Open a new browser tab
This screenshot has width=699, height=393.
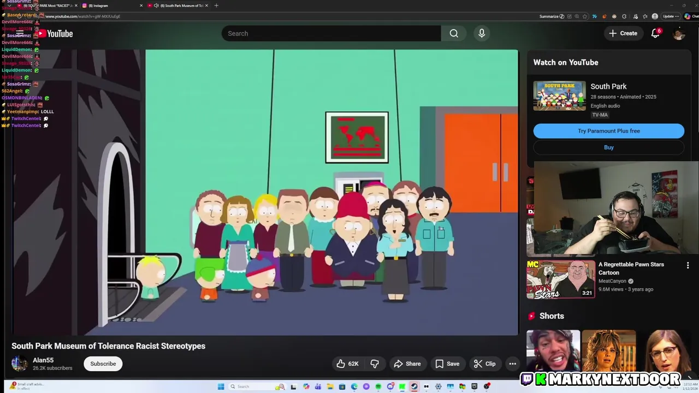(x=216, y=5)
